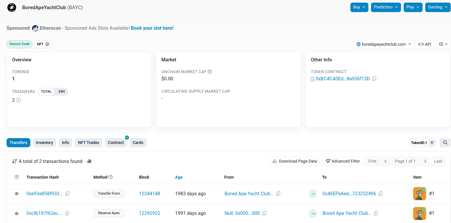Screen dimensions: 451x223
Task: Open the list options dropdown
Action: (x=443, y=44)
